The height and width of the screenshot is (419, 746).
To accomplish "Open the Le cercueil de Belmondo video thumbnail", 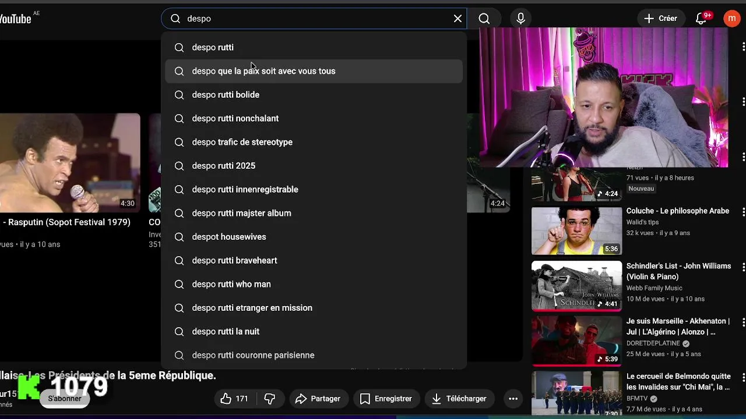I will coord(576,394).
